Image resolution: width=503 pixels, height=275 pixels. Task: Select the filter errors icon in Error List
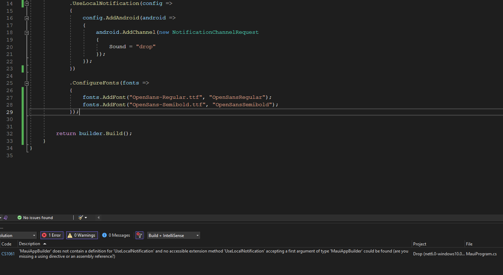point(139,235)
